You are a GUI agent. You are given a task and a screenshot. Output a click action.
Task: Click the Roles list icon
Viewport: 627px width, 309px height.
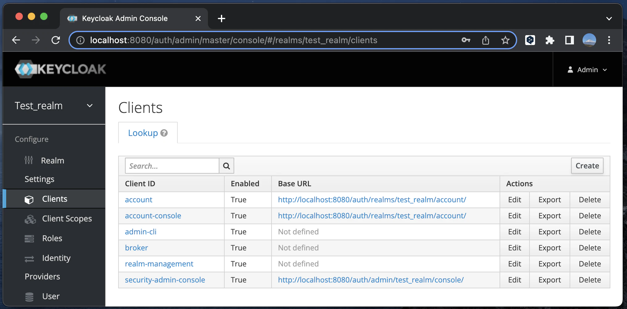click(x=29, y=239)
